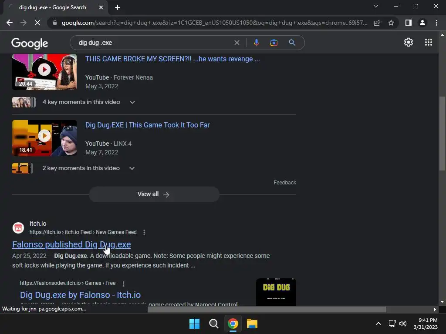Image resolution: width=446 pixels, height=334 pixels.
Task: Focus the dig dug .exe search field
Action: tap(154, 43)
